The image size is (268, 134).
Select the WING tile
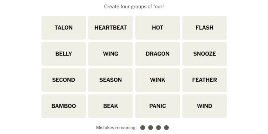[x=110, y=54]
